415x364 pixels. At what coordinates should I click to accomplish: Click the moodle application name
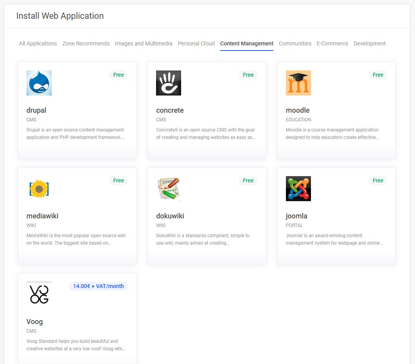298,110
